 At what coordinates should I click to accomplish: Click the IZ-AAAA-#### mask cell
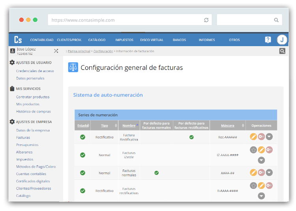[228, 155]
